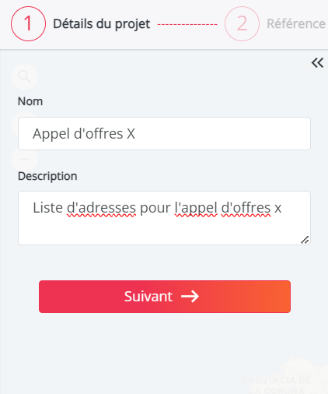Click underlined d'offres in the Description
Screen dimensions: 328x394
246,208
